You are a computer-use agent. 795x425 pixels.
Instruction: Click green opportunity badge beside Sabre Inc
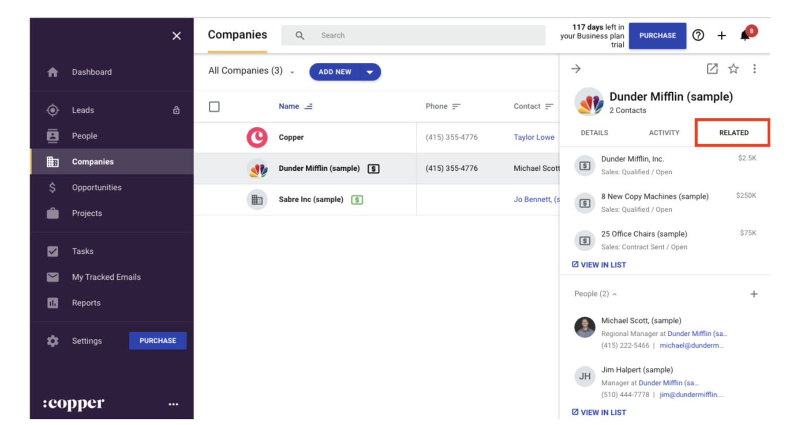click(357, 200)
